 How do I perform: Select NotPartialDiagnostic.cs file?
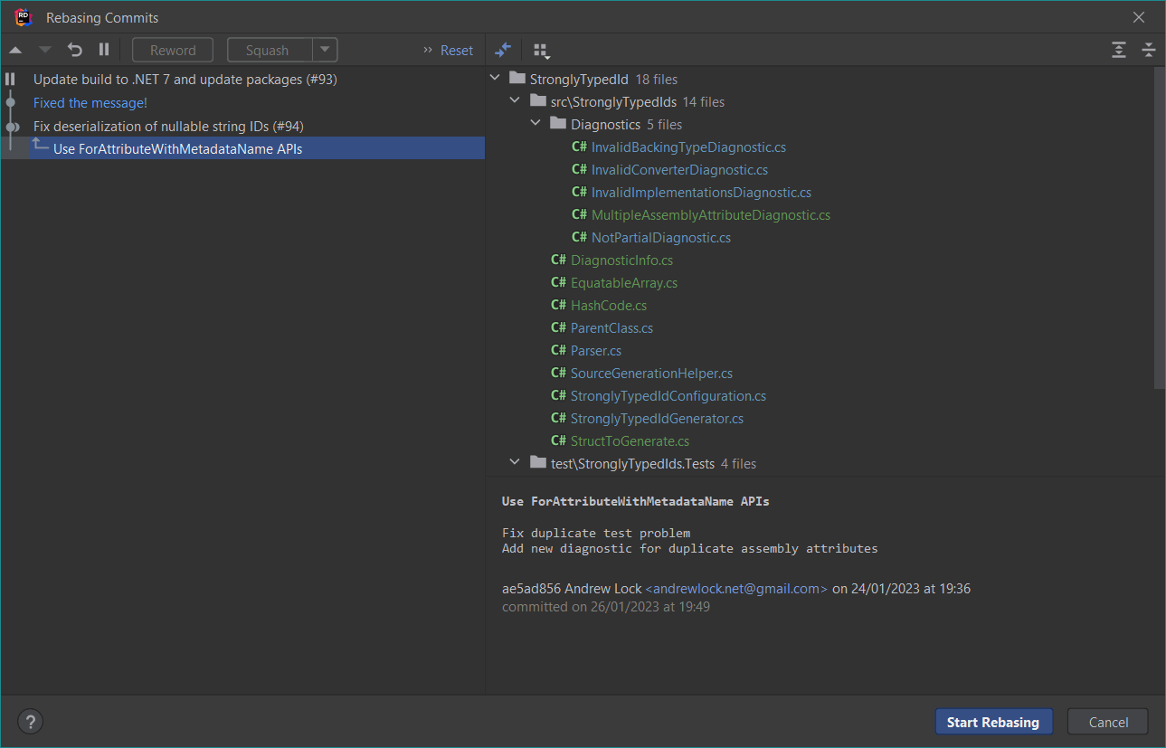tap(661, 238)
